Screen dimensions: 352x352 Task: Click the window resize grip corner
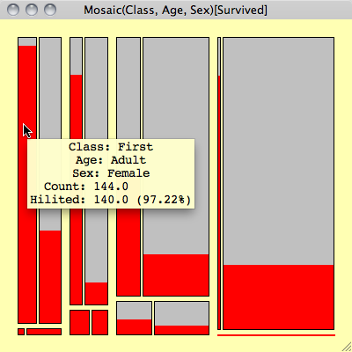click(x=348, y=348)
